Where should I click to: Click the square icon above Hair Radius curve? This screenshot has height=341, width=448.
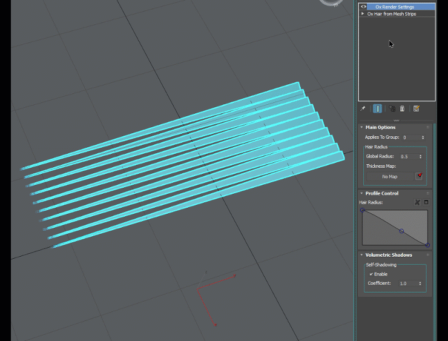(426, 202)
